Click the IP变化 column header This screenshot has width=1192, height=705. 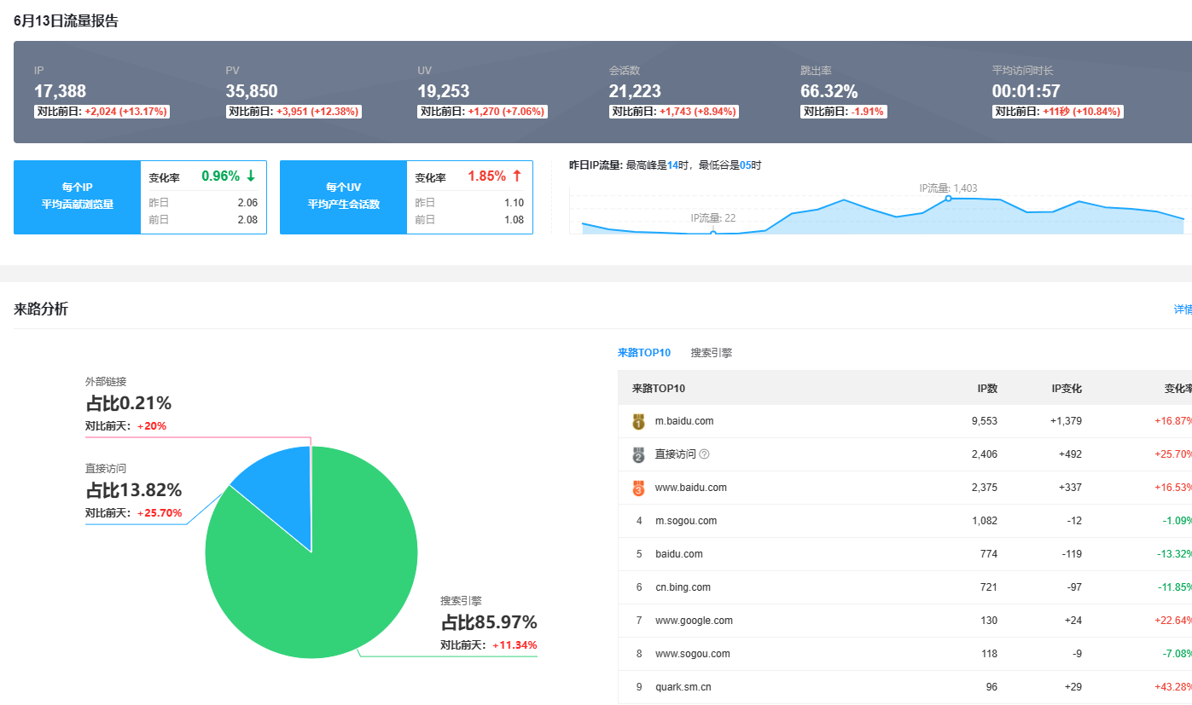[1067, 389]
